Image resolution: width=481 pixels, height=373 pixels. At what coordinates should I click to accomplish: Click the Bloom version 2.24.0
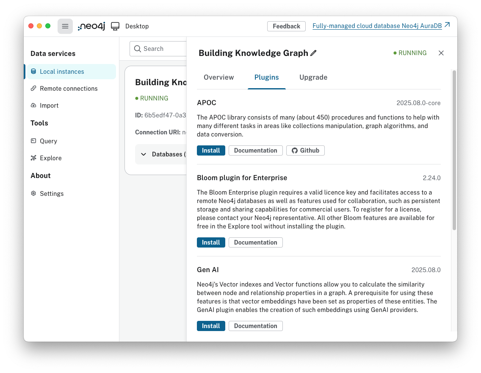click(x=431, y=178)
